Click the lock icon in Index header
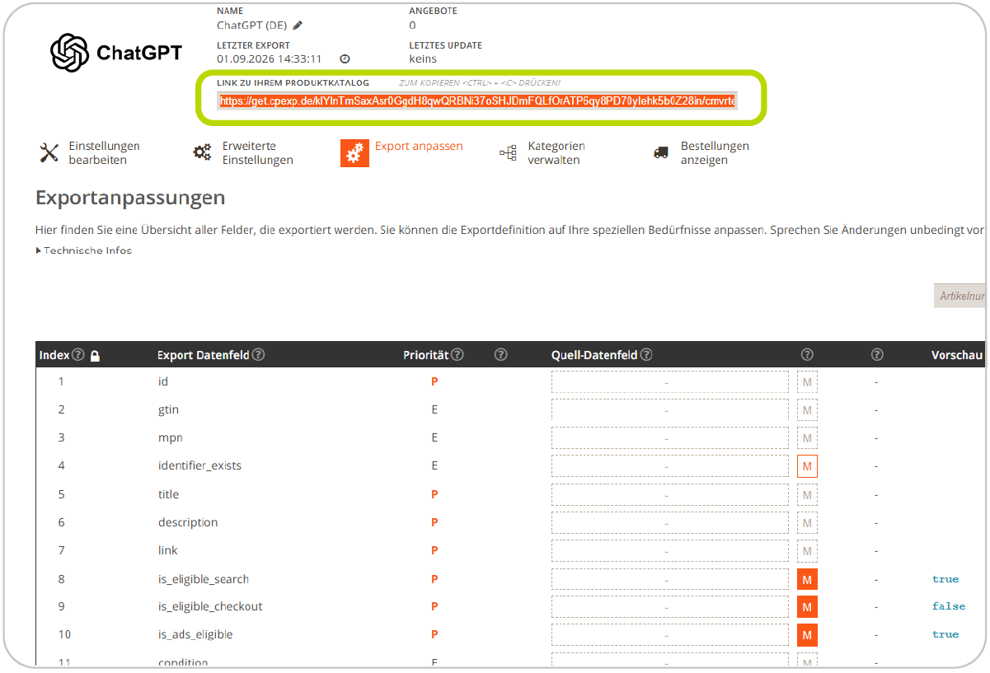This screenshot has width=990, height=673. tap(95, 356)
